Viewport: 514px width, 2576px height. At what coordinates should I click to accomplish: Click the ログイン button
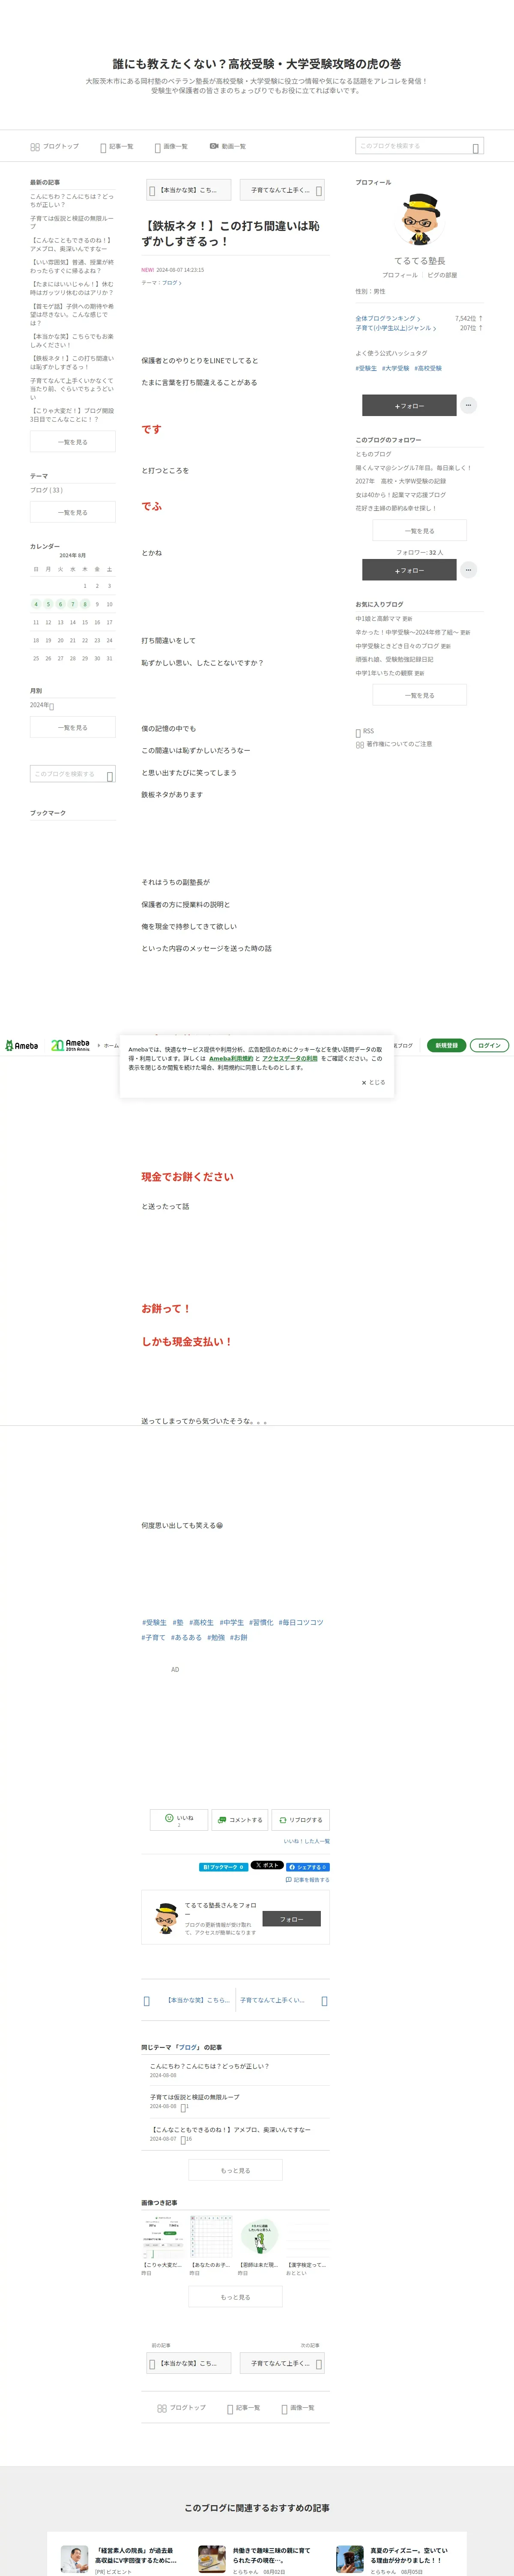pos(489,1045)
